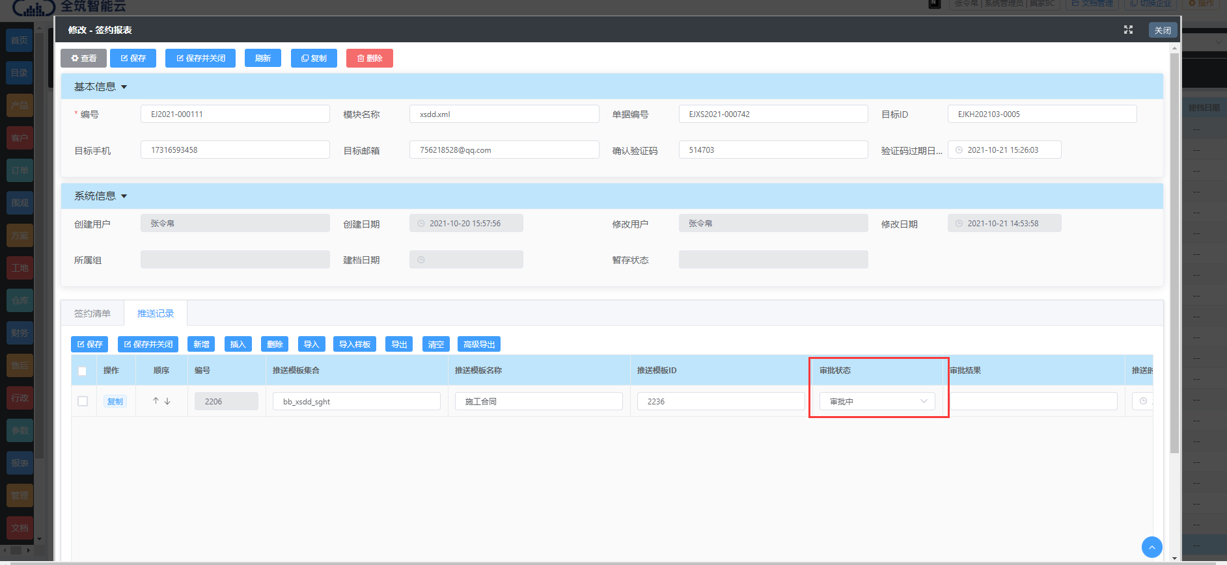1227x565 pixels.
Task: Click the copy link in the table row
Action: click(115, 402)
